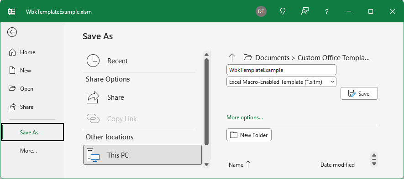Image resolution: width=404 pixels, height=179 pixels.
Task: Click the Excel logo icon
Action: tap(11, 11)
